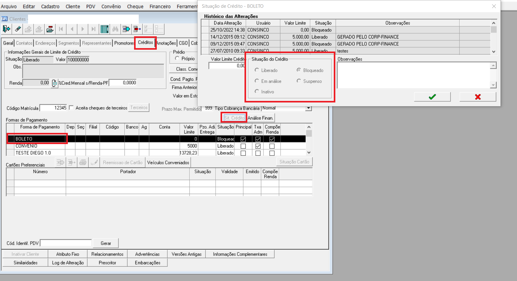Viewport: 517px width, 281px height.
Task: Click up arrow of Formas de Pagamento scrollbar
Action: tap(309, 127)
